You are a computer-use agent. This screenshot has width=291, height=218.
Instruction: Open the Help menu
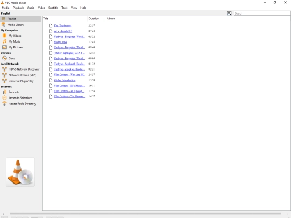pyautogui.click(x=83, y=8)
